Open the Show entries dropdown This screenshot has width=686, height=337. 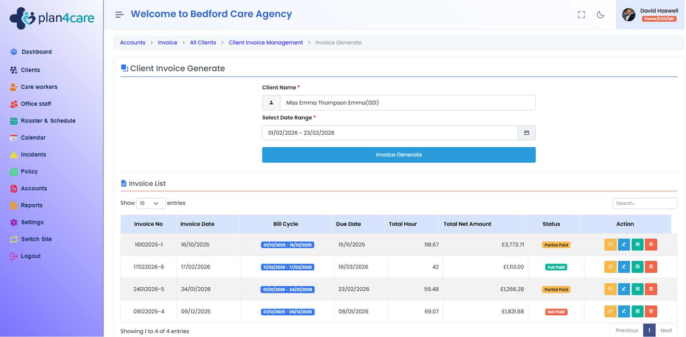point(151,203)
